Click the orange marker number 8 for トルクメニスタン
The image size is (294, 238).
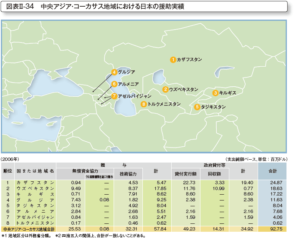coord(144,104)
